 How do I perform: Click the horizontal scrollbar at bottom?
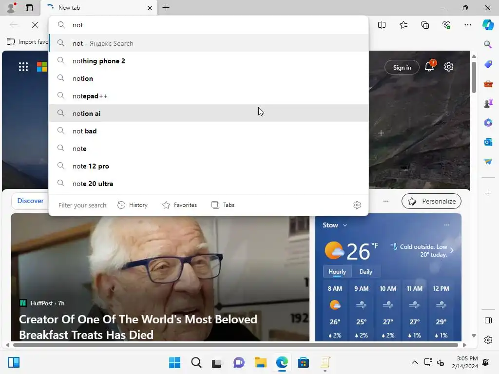235,345
